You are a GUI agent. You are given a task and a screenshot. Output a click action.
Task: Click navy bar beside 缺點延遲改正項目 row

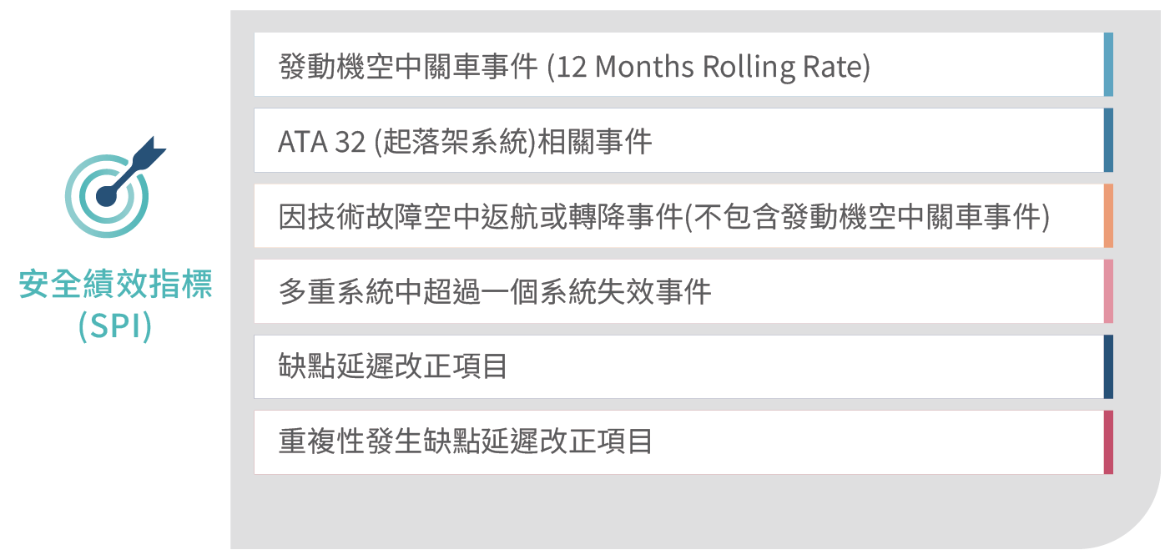(1108, 366)
